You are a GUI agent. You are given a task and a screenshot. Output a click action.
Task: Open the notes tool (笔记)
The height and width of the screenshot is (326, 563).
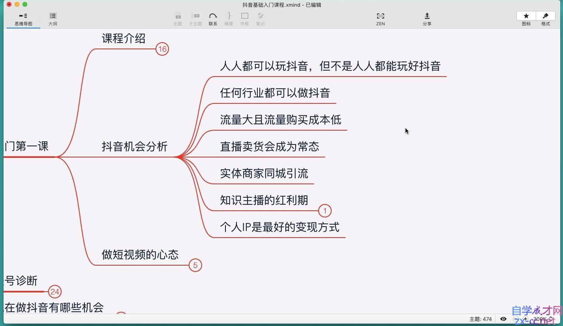[260, 19]
